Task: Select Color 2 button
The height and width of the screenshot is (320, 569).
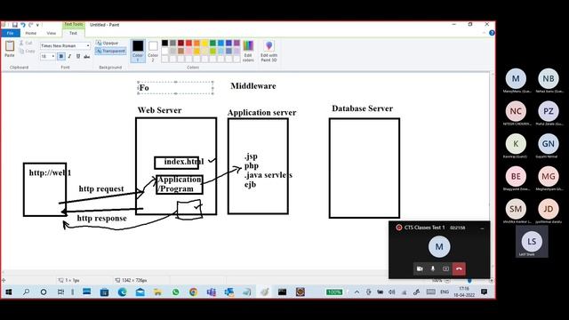Action: [x=153, y=51]
